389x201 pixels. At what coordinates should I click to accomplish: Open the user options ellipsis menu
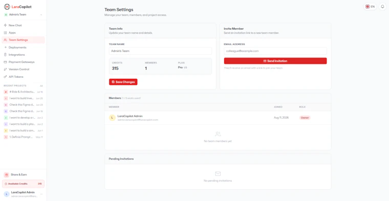[41, 194]
